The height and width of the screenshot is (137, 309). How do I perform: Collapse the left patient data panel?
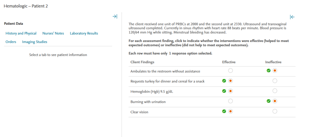115,16
